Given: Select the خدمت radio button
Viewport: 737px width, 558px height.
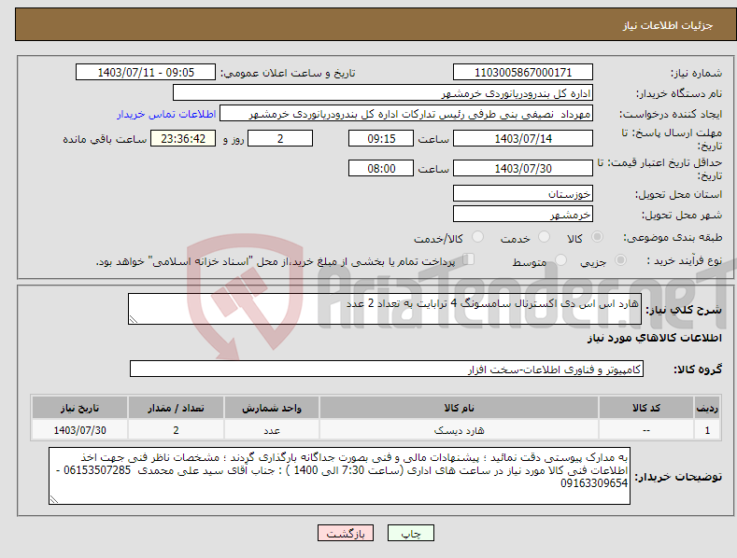Looking at the screenshot, I should tap(544, 237).
